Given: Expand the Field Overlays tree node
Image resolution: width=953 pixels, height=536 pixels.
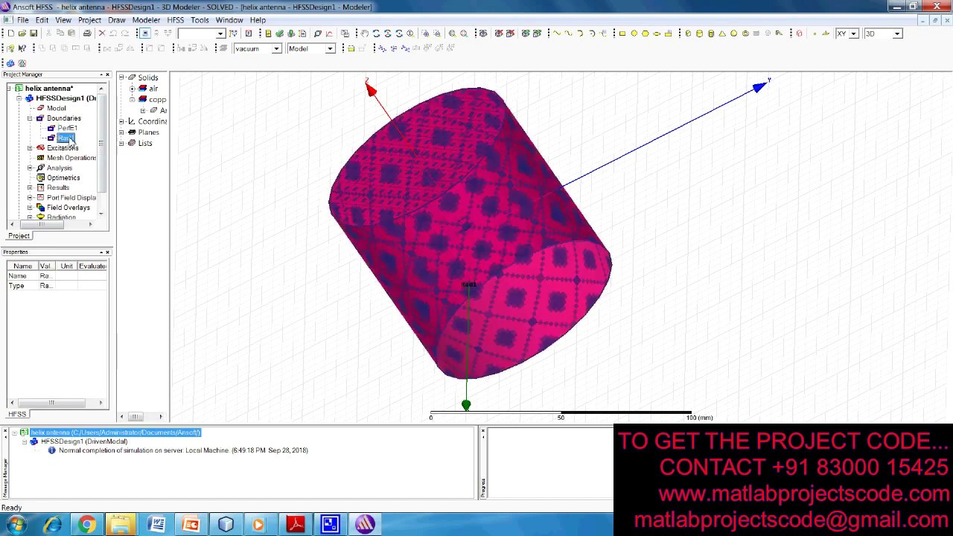Looking at the screenshot, I should tap(30, 208).
